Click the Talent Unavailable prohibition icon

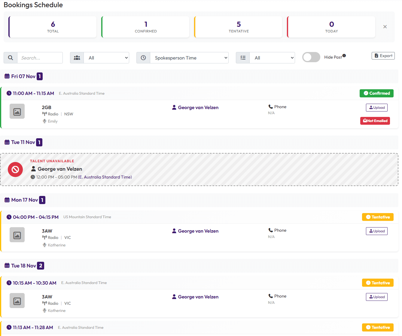15,170
